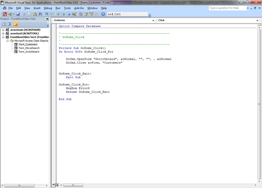
Task: Click the Private Sub GoHome_Click() line
Action: pos(82,48)
